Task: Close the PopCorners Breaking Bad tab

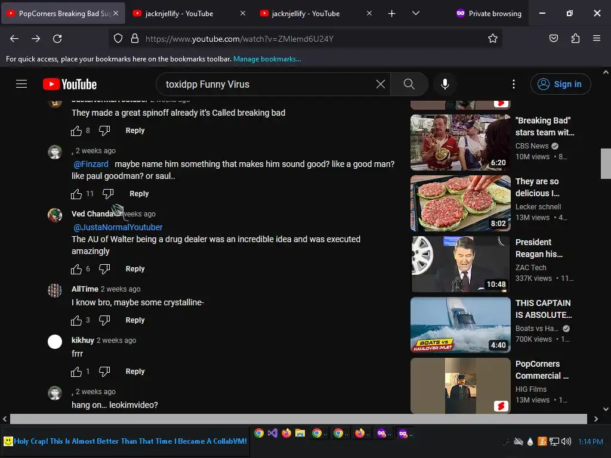Action: (116, 13)
